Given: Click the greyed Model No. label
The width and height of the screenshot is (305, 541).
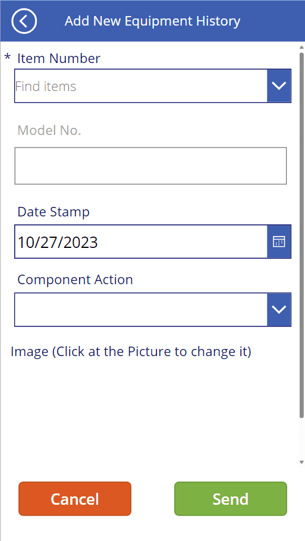Looking at the screenshot, I should [x=49, y=130].
